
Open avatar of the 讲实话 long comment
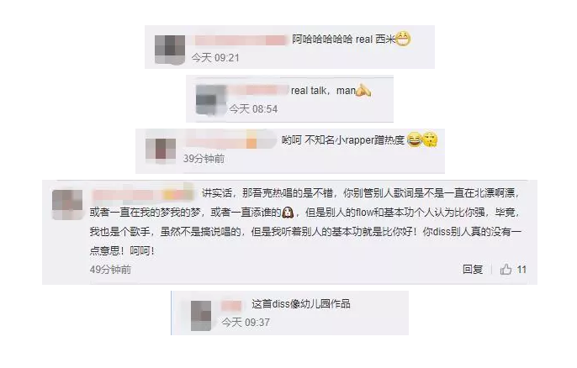[x=67, y=205]
